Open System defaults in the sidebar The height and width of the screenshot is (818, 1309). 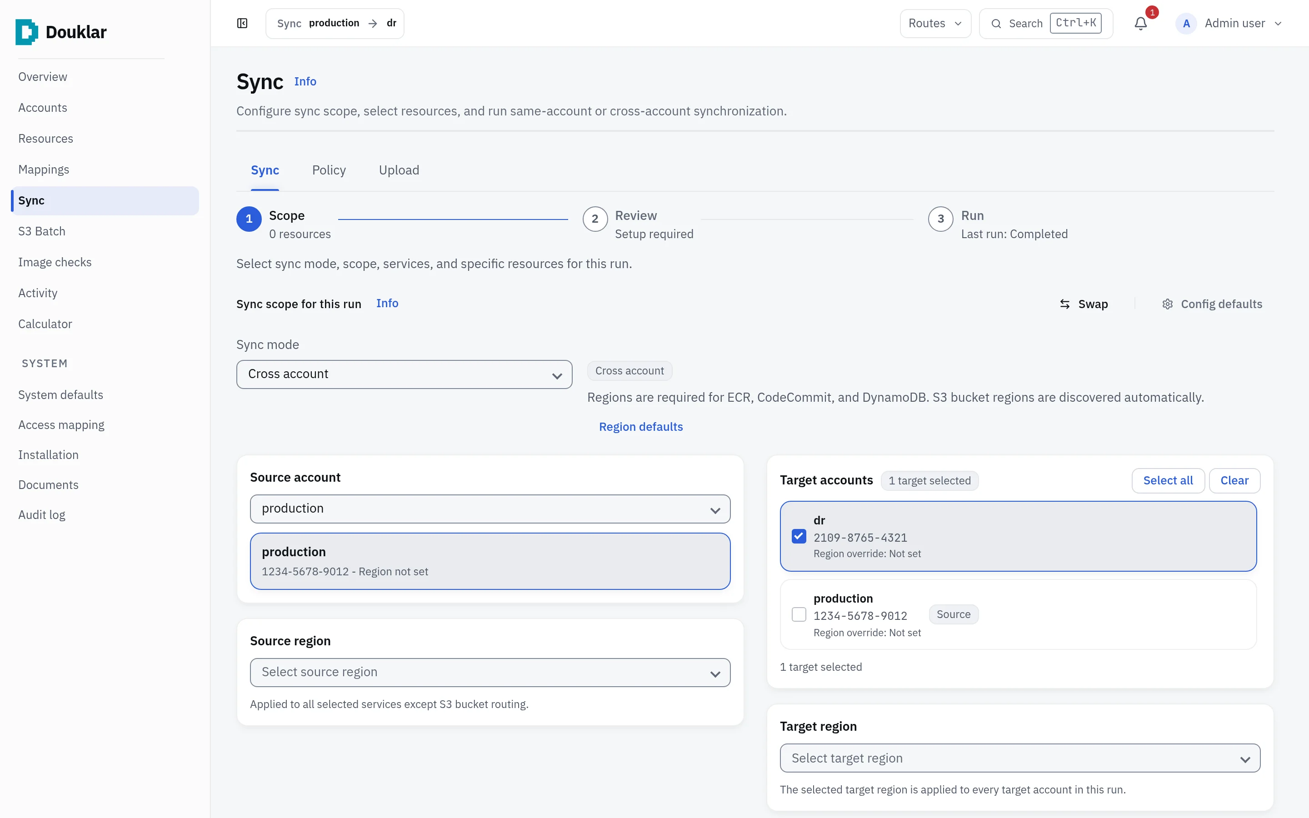pos(60,395)
